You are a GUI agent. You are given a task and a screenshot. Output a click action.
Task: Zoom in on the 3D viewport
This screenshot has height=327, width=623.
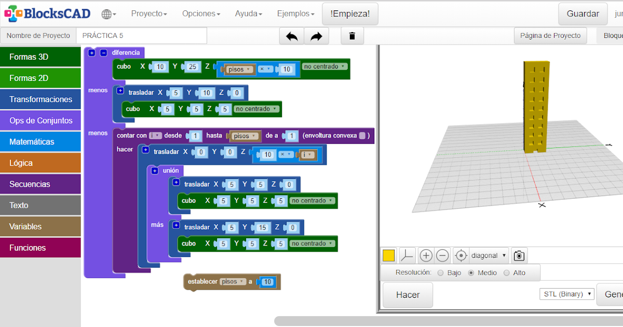(426, 255)
